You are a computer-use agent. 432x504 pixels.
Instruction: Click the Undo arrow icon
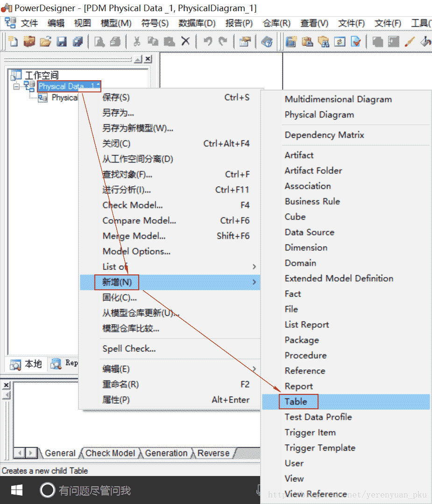pos(208,41)
